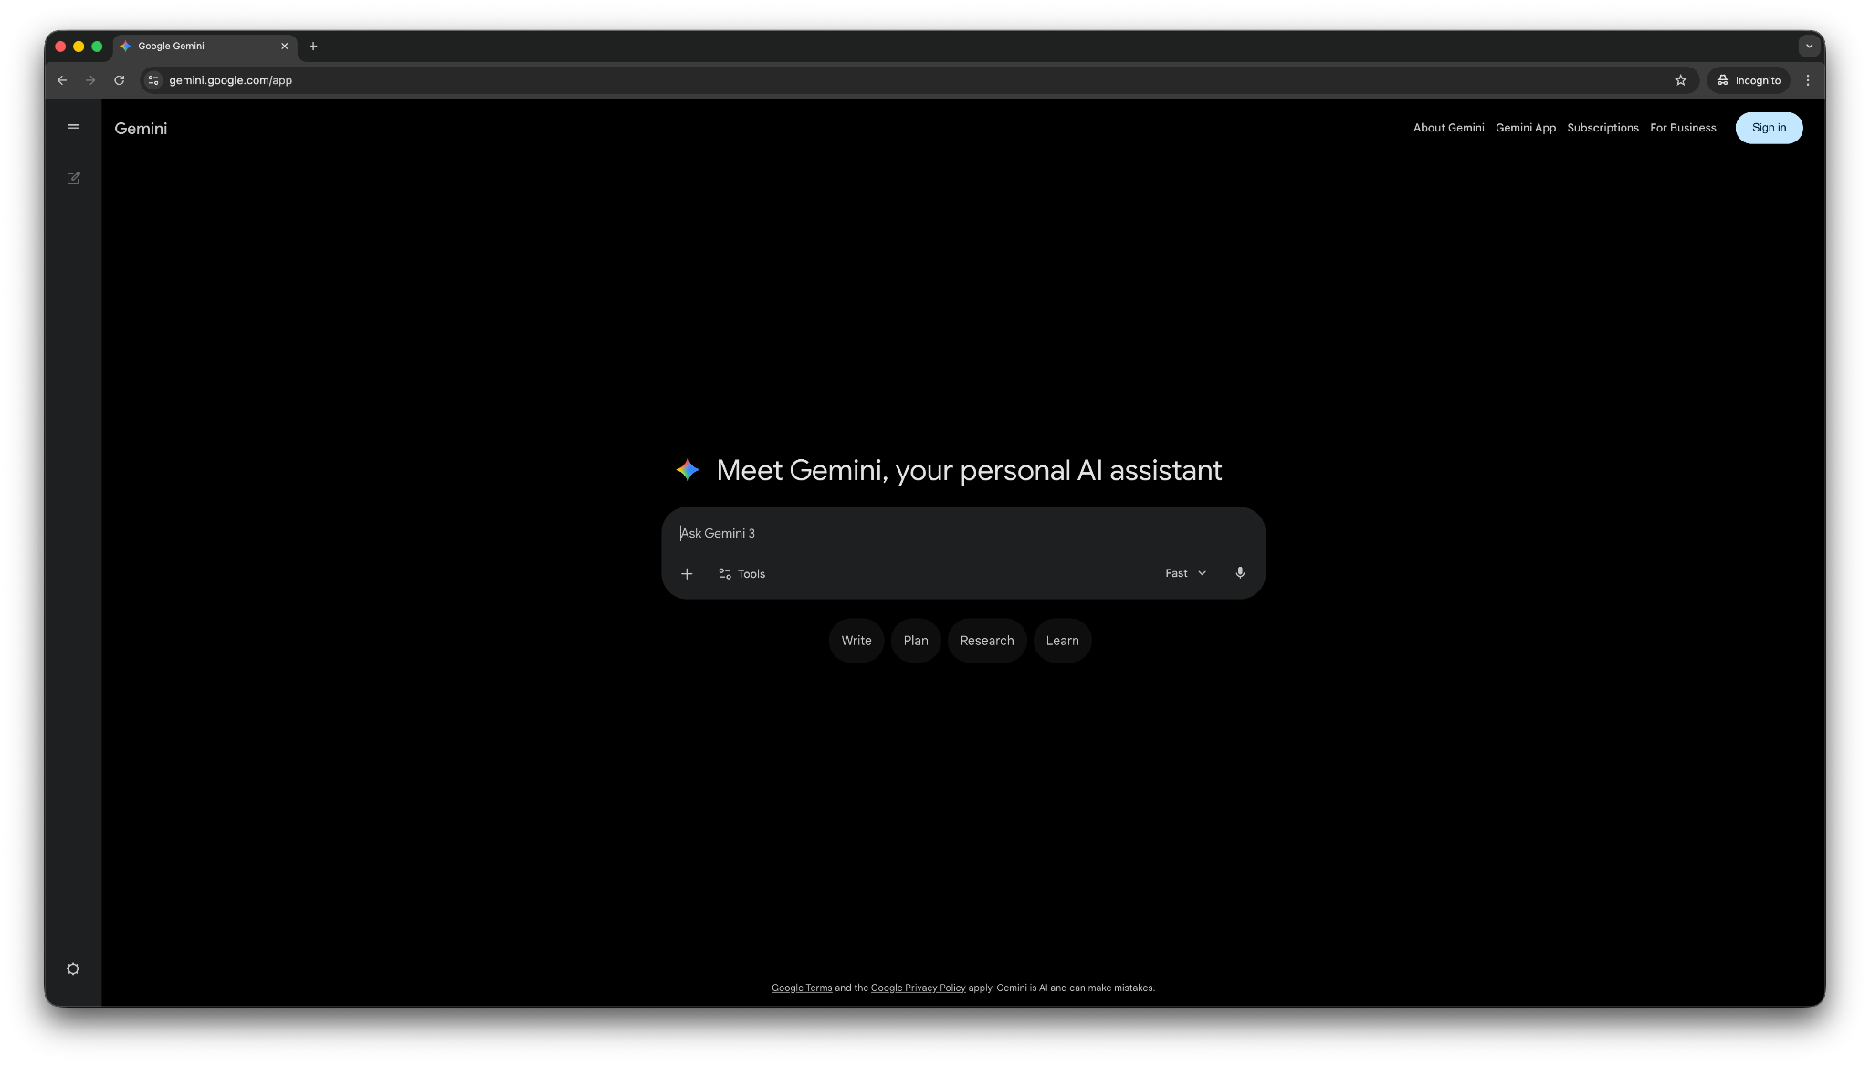The image size is (1870, 1066).
Task: Click the Research suggestion chip
Action: 986,641
